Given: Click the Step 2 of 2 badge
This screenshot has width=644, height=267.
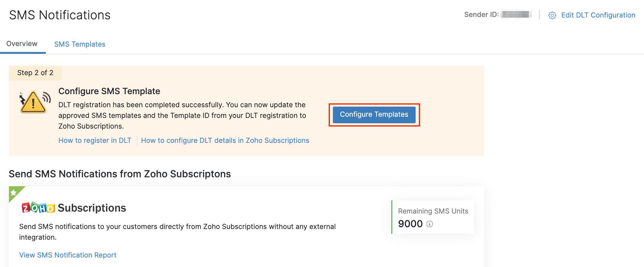Looking at the screenshot, I should pos(35,73).
